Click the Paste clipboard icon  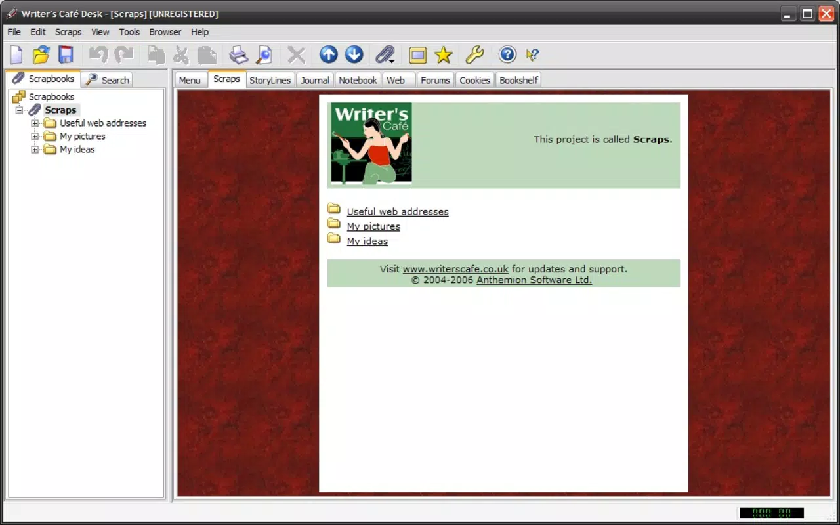click(x=207, y=54)
